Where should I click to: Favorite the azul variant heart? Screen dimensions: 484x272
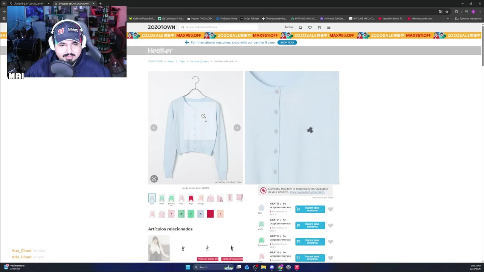[330, 209]
